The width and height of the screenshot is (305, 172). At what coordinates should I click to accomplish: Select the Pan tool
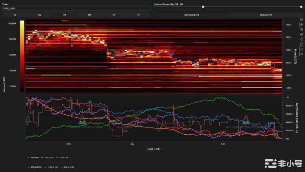[302, 25]
